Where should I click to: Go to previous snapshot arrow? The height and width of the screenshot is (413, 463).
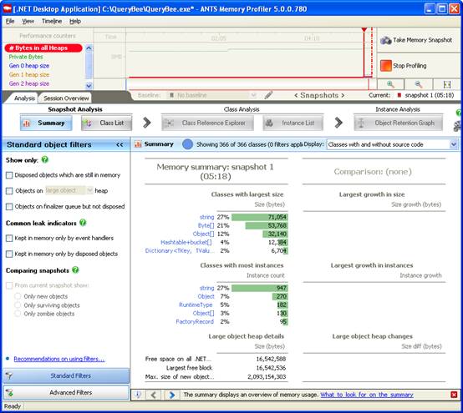[x=296, y=95]
